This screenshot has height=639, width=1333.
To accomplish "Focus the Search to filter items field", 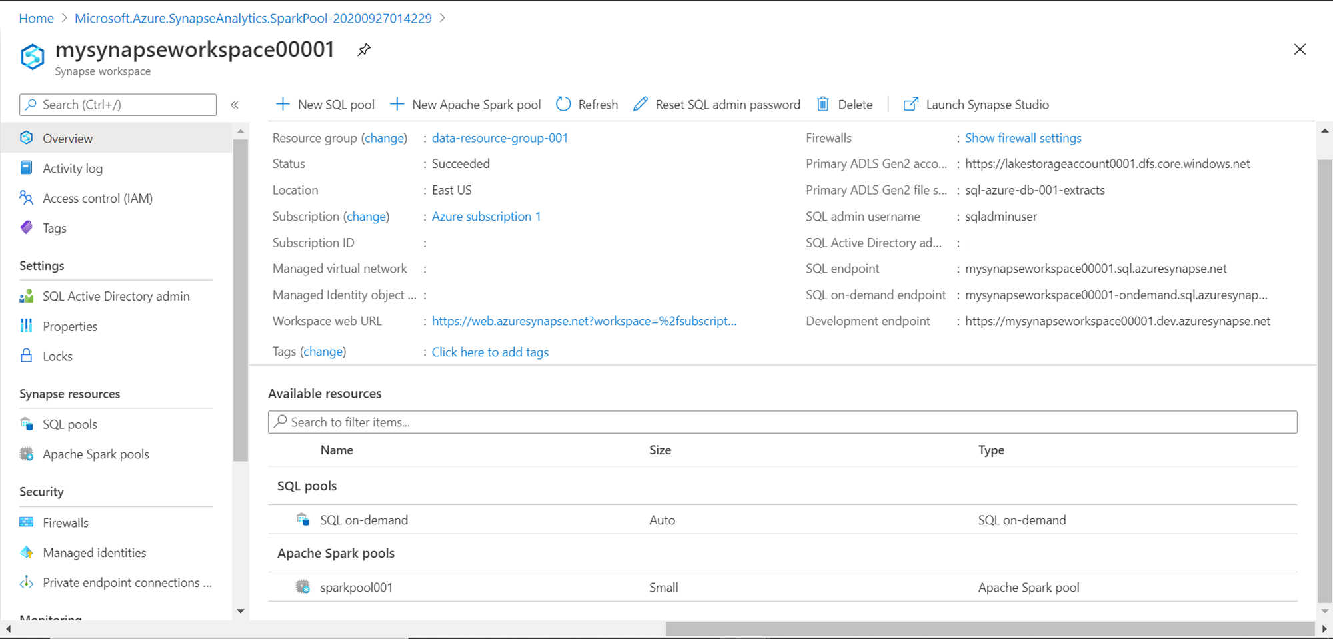I will point(782,422).
